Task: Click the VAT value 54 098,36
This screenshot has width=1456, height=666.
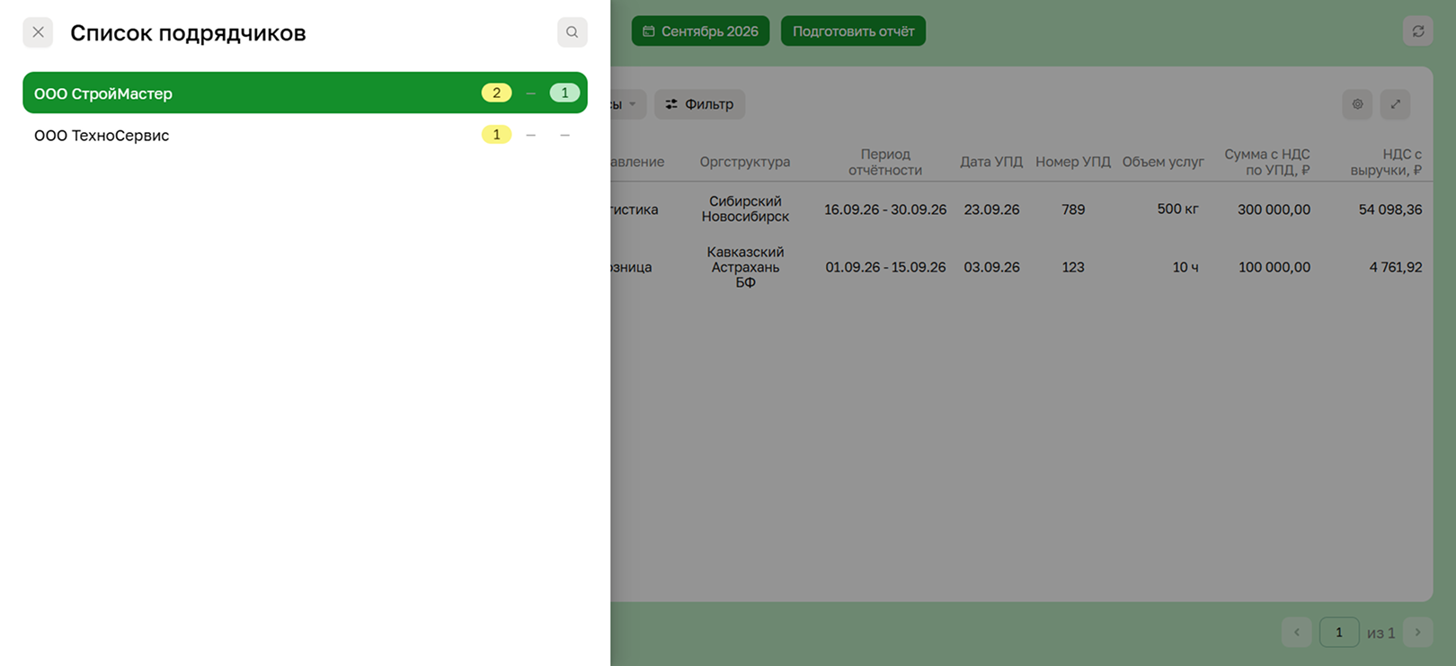Action: pyautogui.click(x=1390, y=209)
